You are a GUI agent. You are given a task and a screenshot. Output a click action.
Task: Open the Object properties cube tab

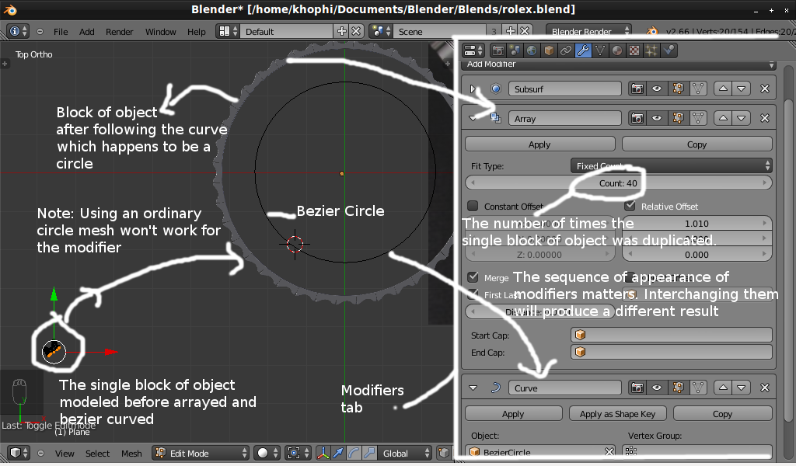point(549,50)
